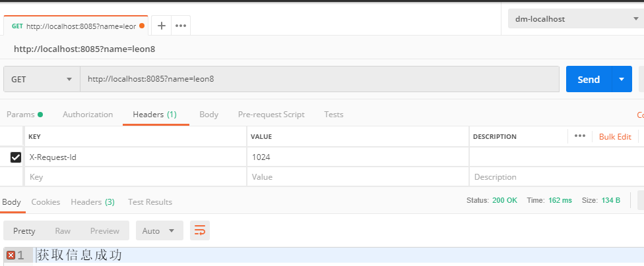Image resolution: width=644 pixels, height=266 pixels.
Task: Select the Raw response view
Action: 63,230
